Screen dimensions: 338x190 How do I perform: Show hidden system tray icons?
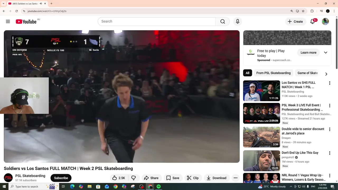291,187
